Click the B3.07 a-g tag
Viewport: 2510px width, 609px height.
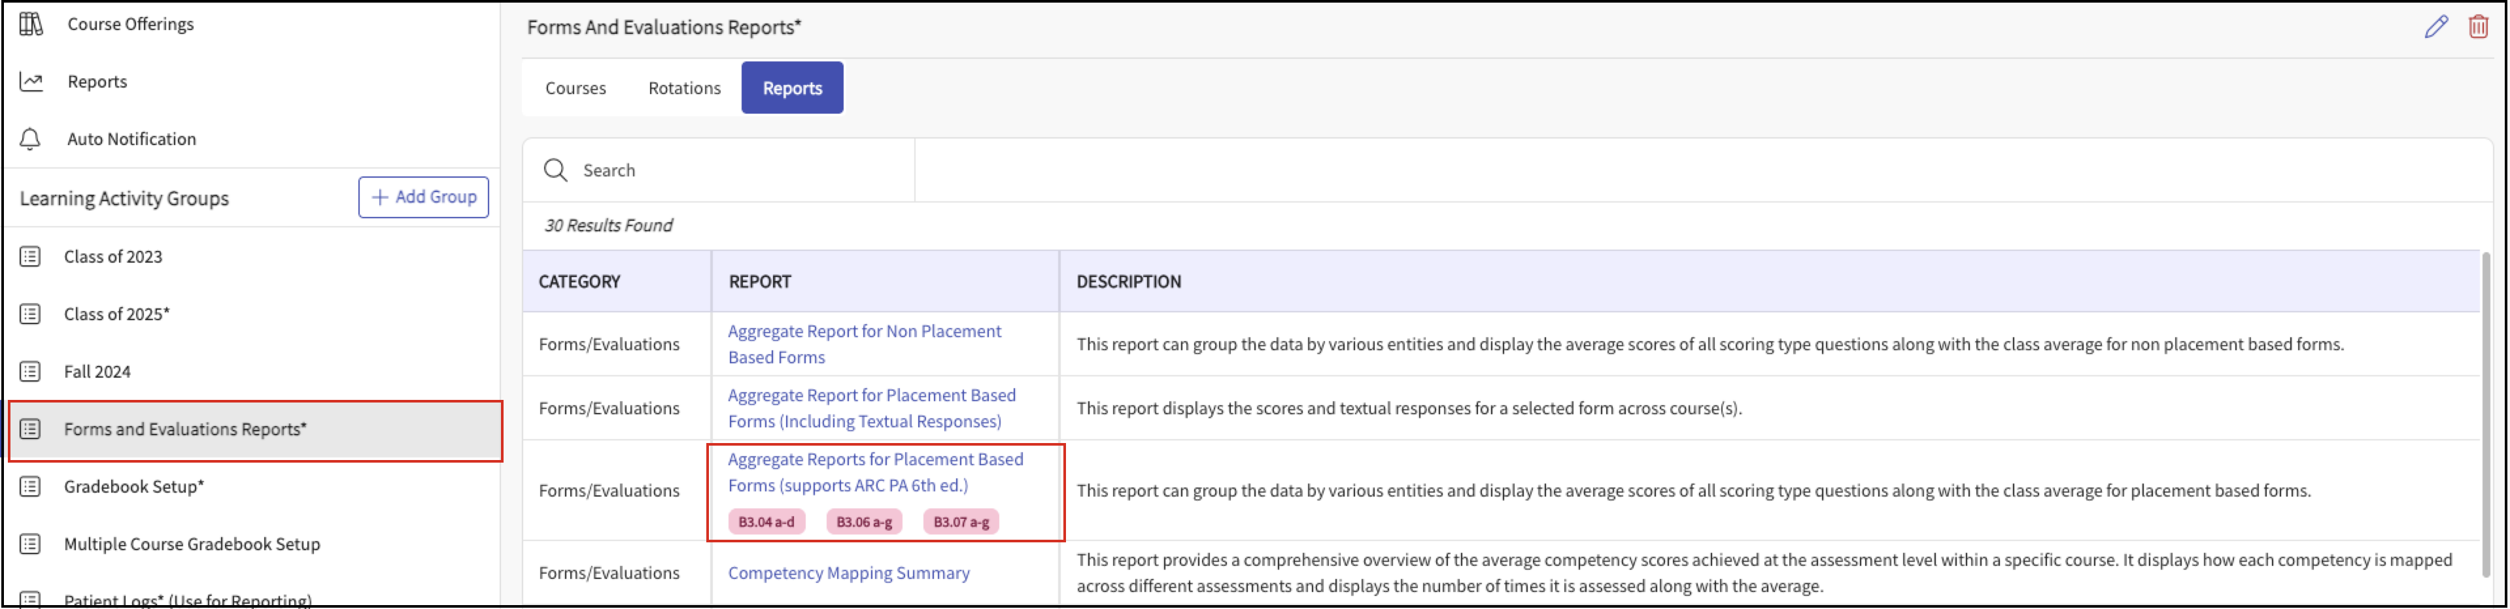pyautogui.click(x=960, y=522)
